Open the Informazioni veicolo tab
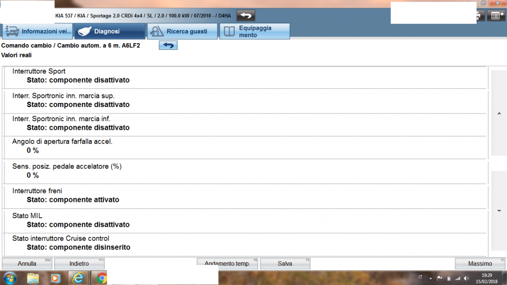The height and width of the screenshot is (285, 507). [38, 31]
